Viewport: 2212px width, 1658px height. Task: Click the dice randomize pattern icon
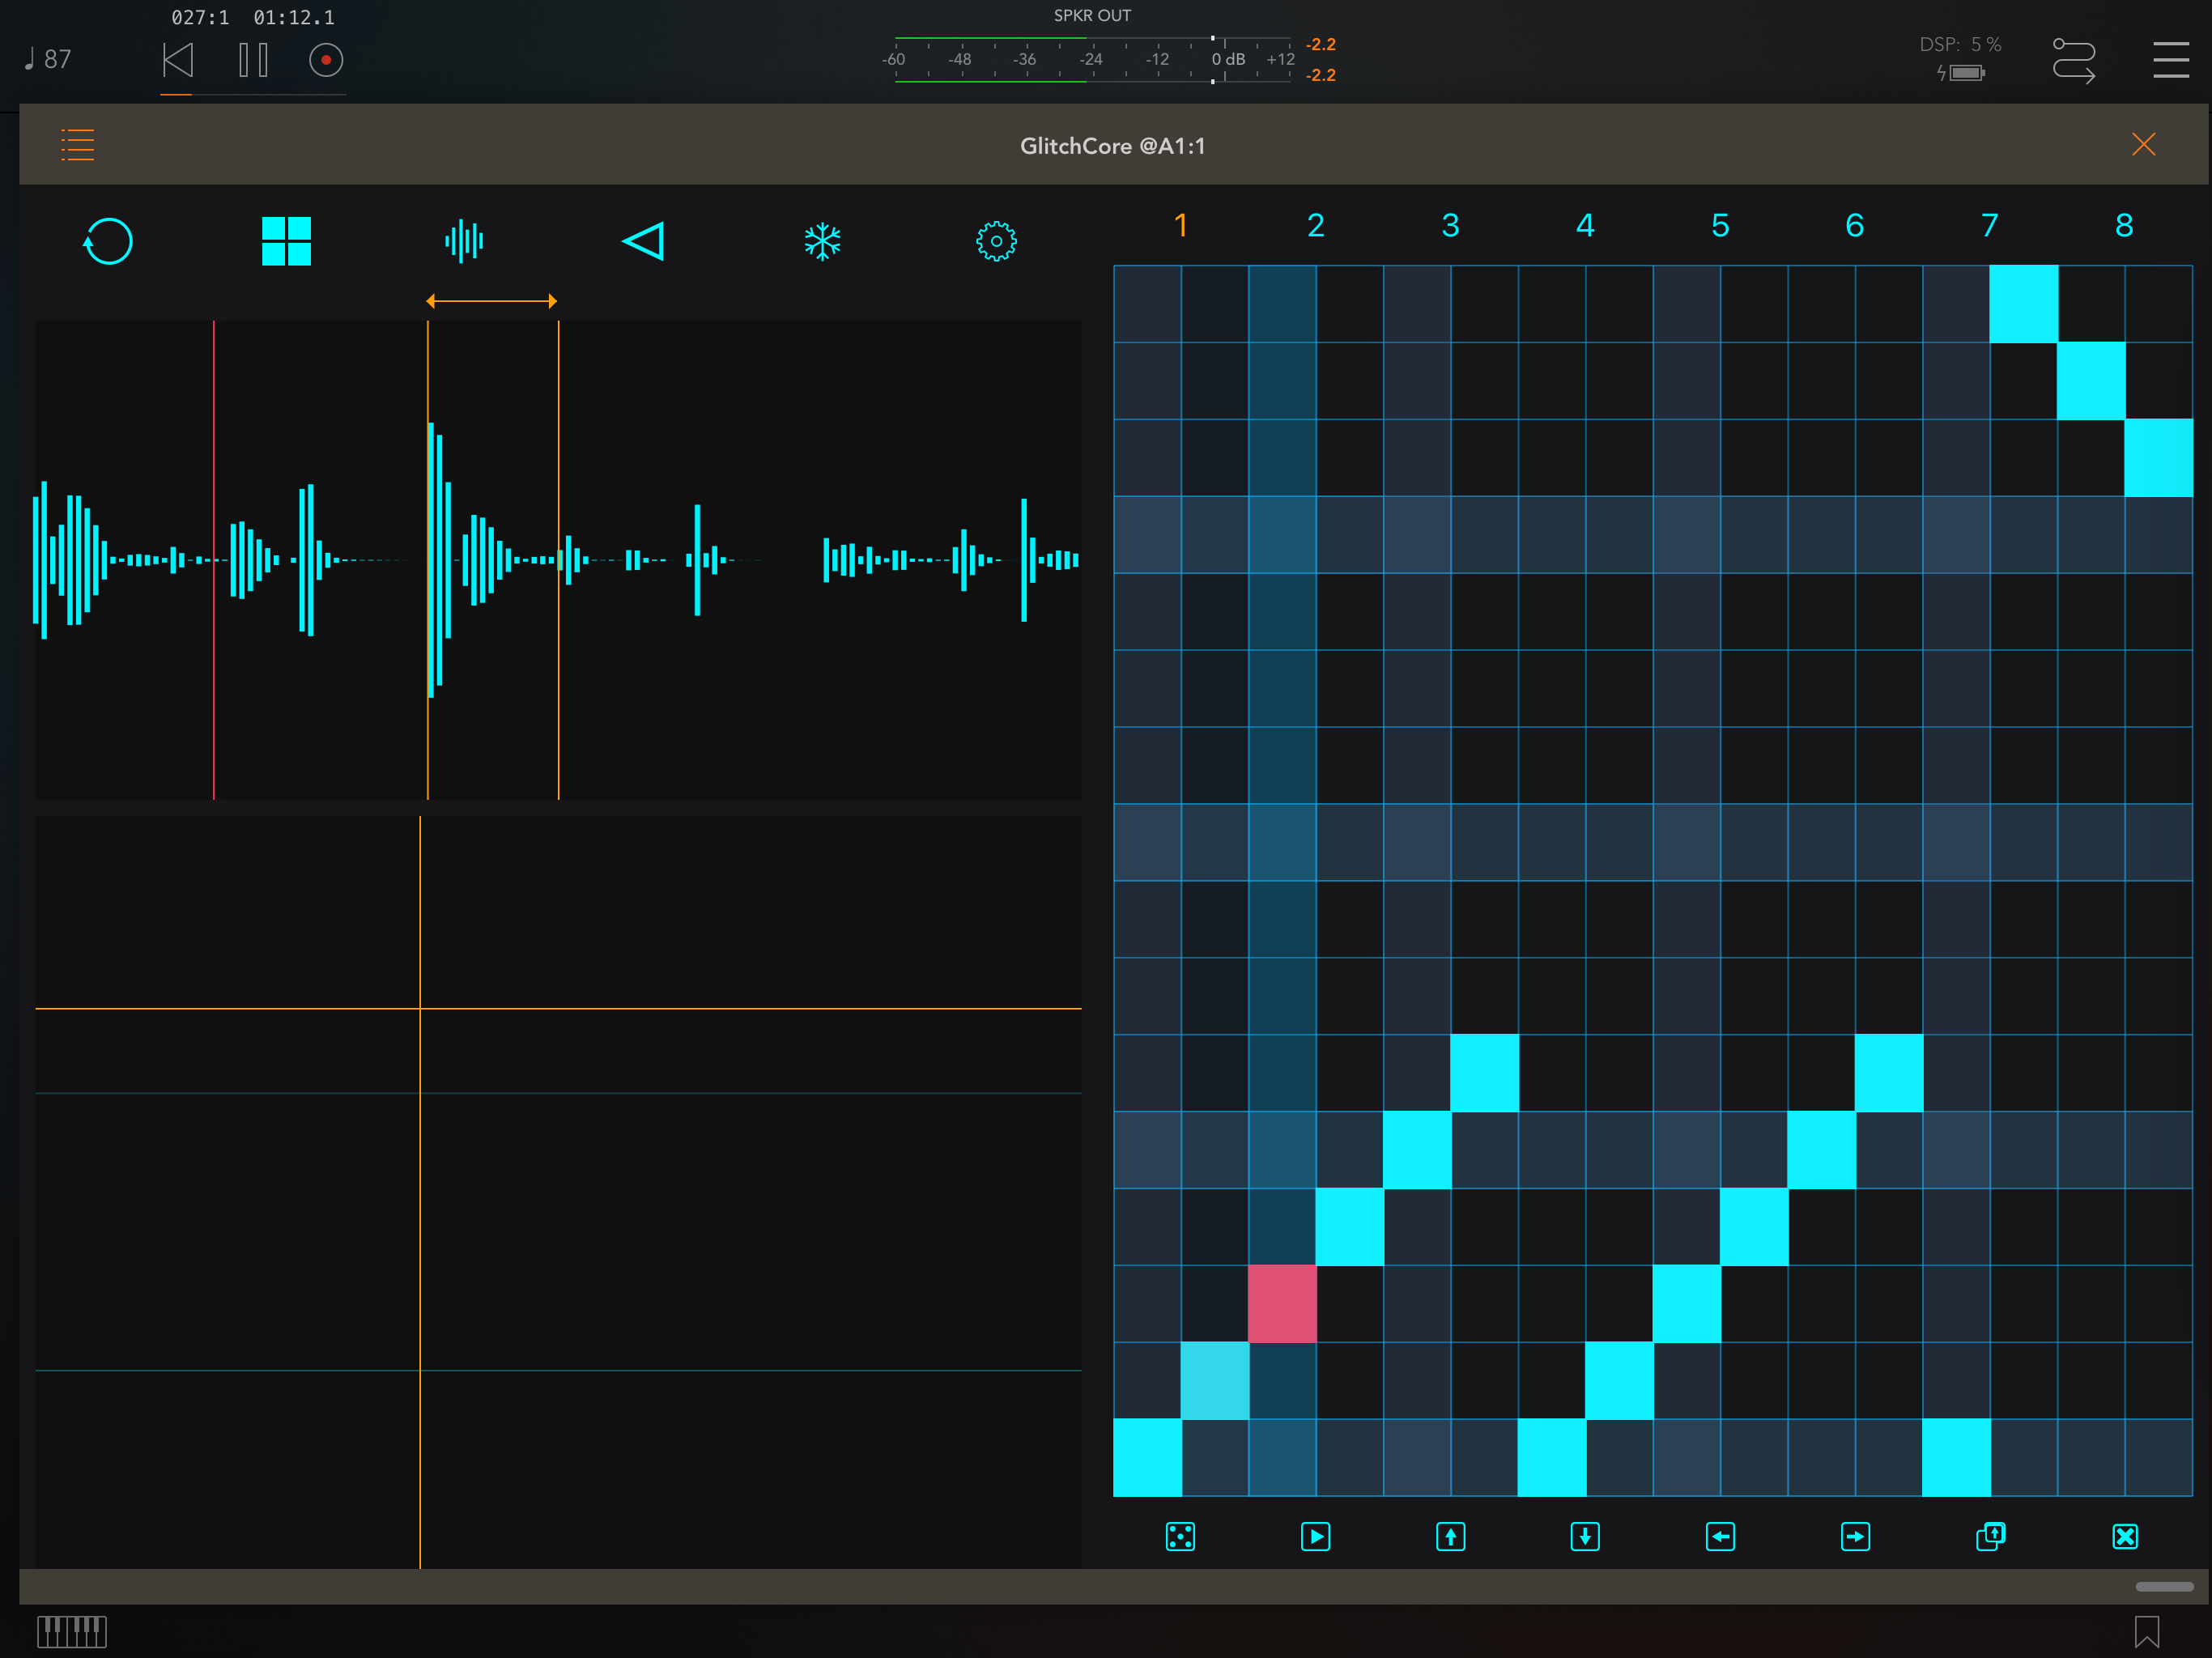tap(1180, 1536)
